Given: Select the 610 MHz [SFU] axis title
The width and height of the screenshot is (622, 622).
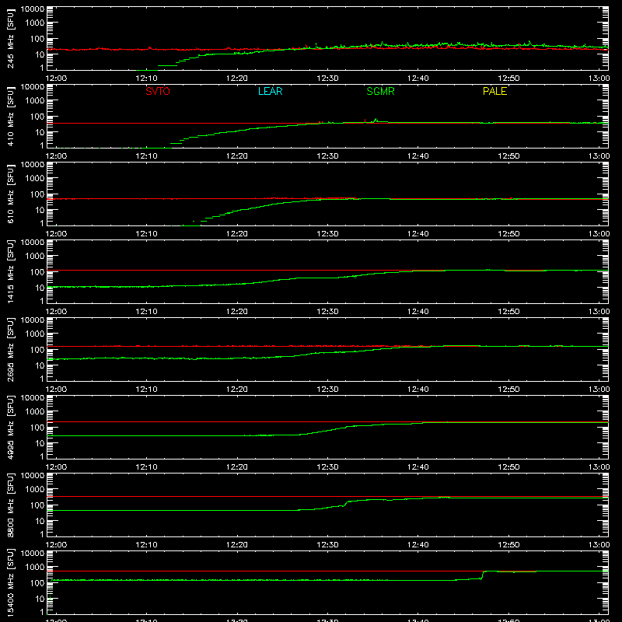Looking at the screenshot, I should pyautogui.click(x=10, y=194).
